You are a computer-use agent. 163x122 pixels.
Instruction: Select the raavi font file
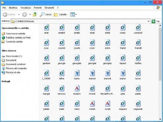coord(77,105)
